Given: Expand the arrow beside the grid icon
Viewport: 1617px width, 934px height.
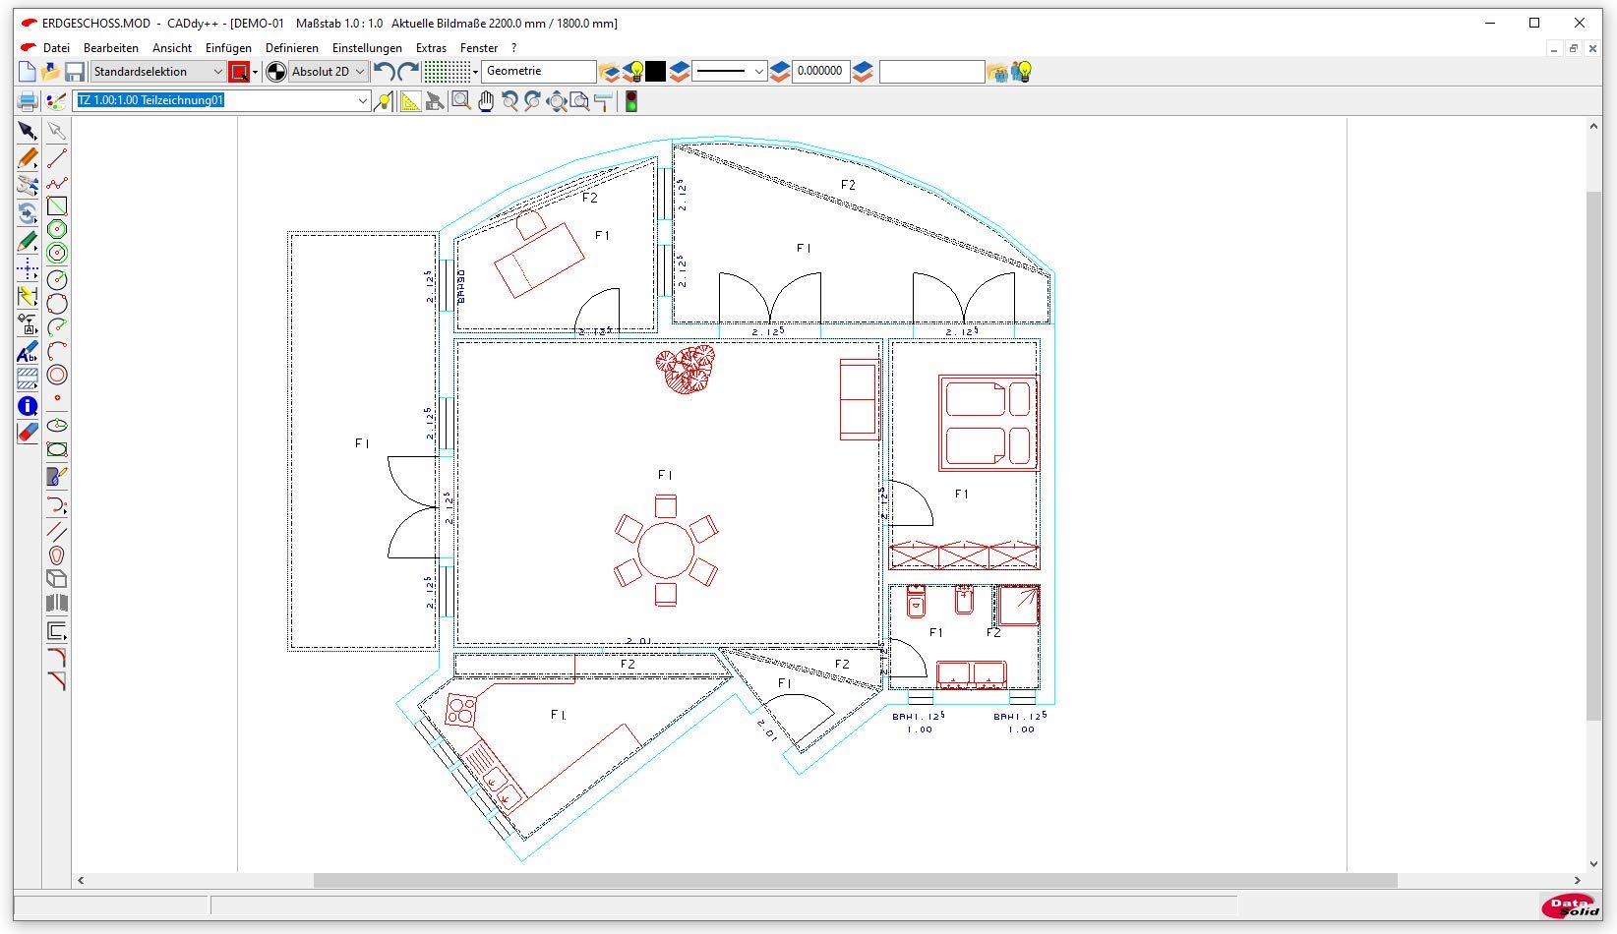Looking at the screenshot, I should point(475,72).
